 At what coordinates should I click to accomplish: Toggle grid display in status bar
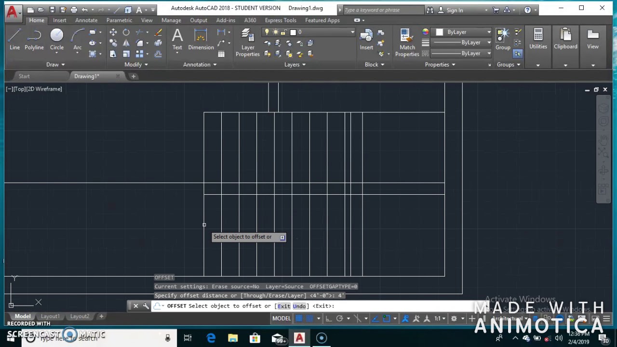[299, 319]
